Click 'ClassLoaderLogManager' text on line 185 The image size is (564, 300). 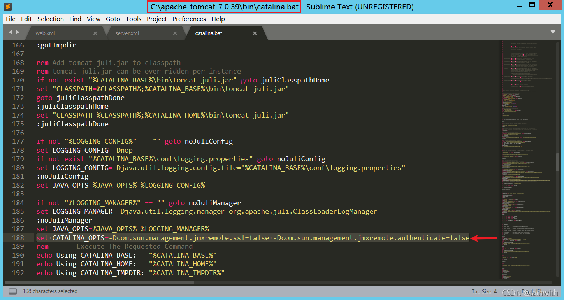click(x=335, y=211)
